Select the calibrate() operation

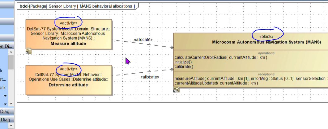click(x=184, y=67)
